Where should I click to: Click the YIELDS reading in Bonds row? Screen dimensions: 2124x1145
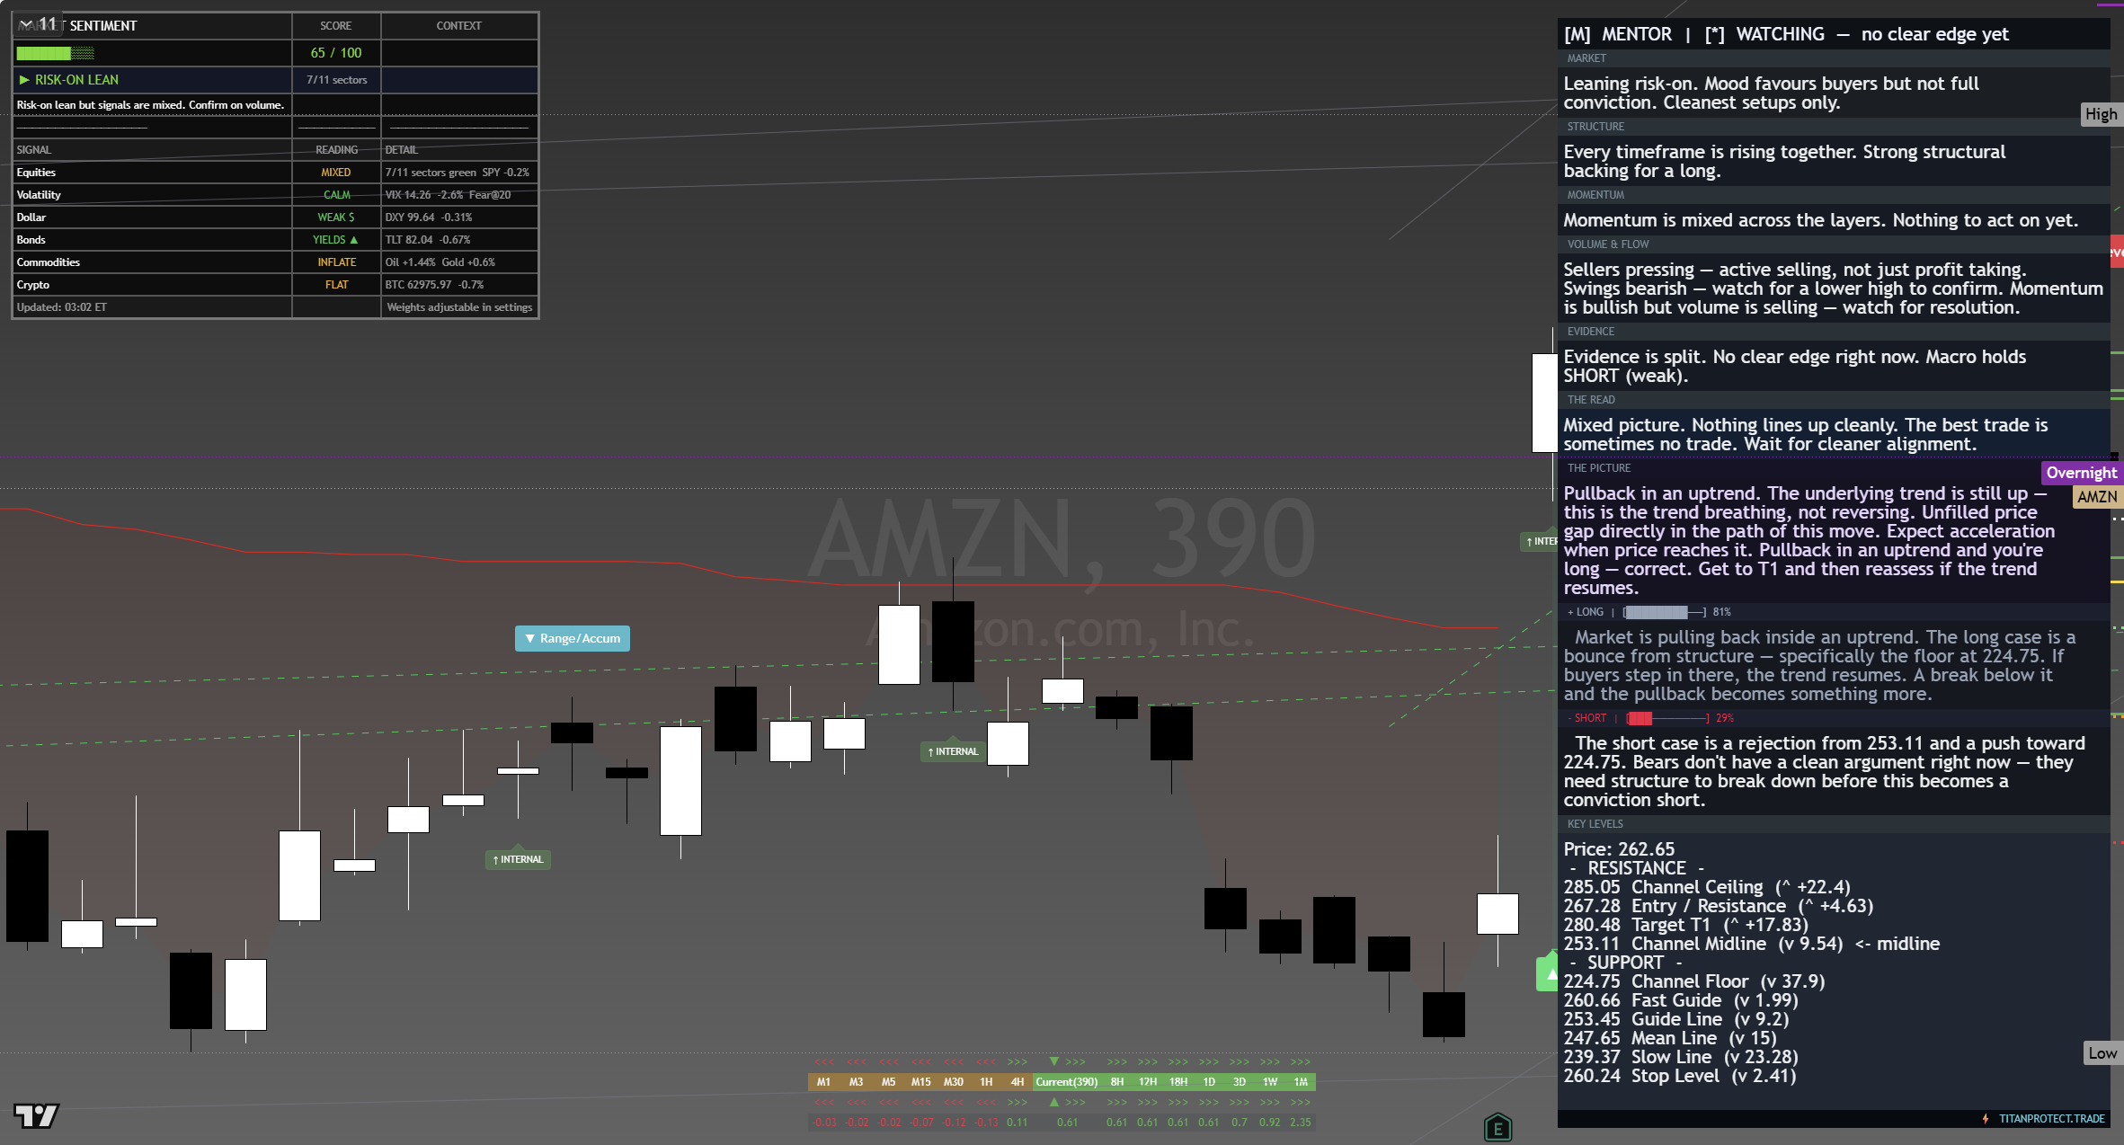[x=335, y=240]
